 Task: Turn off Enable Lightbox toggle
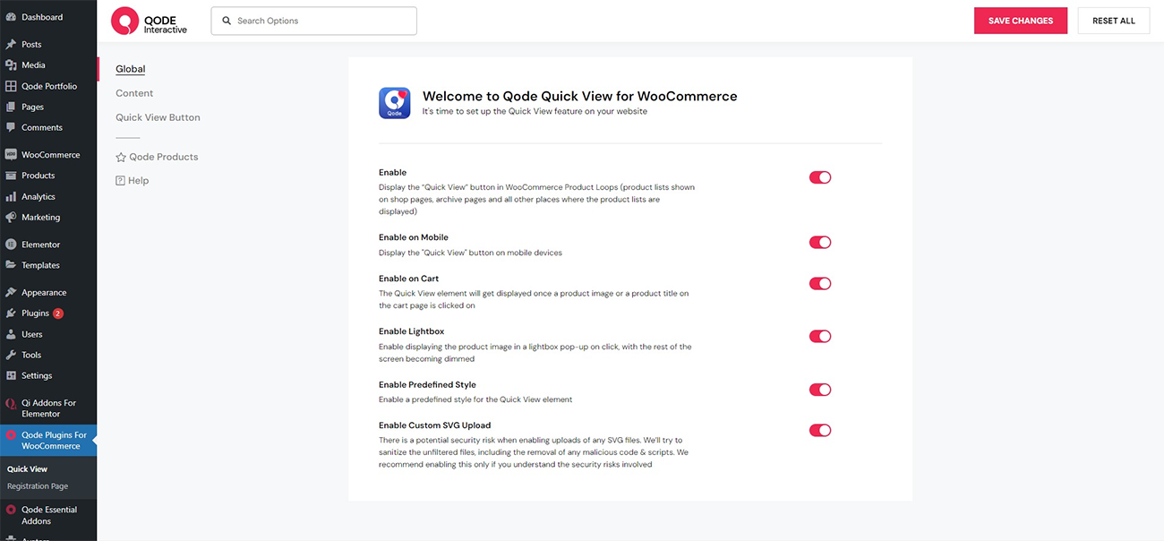tap(819, 337)
